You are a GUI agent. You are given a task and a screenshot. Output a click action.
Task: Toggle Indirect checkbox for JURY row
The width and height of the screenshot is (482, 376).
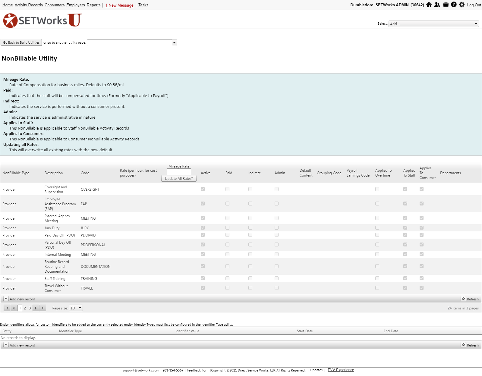250,228
